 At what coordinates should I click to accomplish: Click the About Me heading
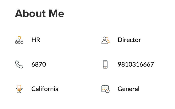39,14
